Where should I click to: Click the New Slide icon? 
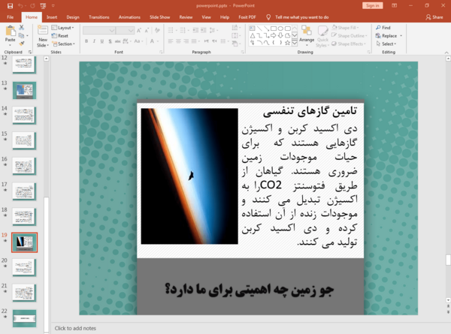click(x=43, y=31)
